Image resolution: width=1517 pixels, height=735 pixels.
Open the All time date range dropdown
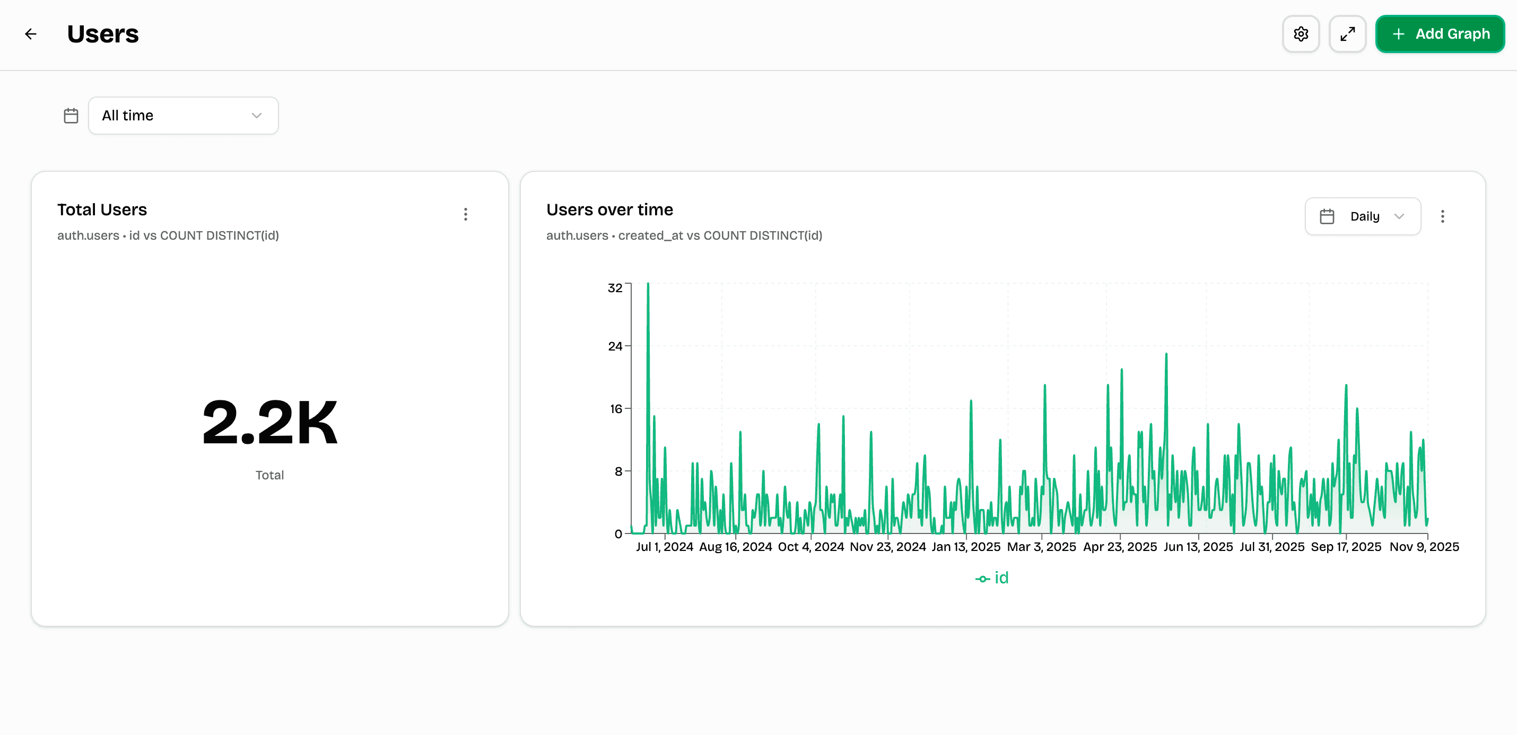183,116
